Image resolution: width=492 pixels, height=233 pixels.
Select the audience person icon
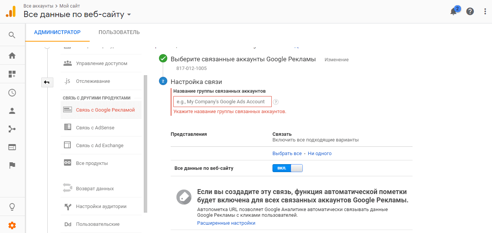[x=12, y=110]
